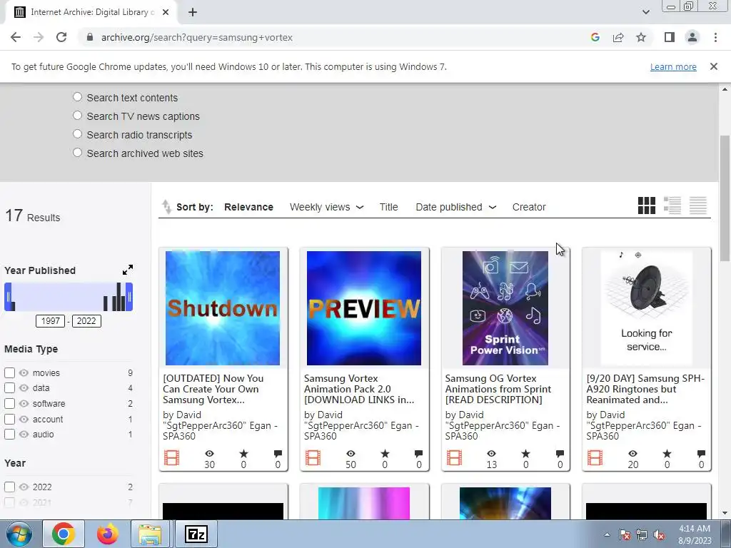Open Samsung OG Vortex Animations title link
Viewport: 731px width, 548px height.
tap(498, 389)
